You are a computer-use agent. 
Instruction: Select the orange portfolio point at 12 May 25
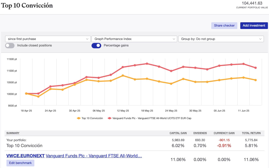point(123,76)
